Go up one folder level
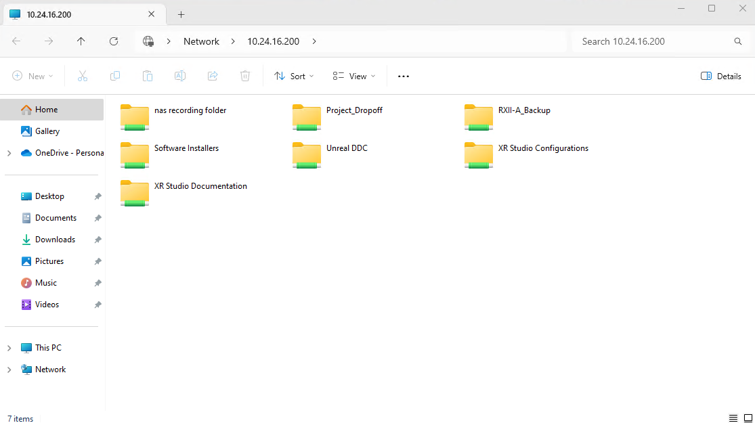This screenshot has width=755, height=423. tap(81, 41)
